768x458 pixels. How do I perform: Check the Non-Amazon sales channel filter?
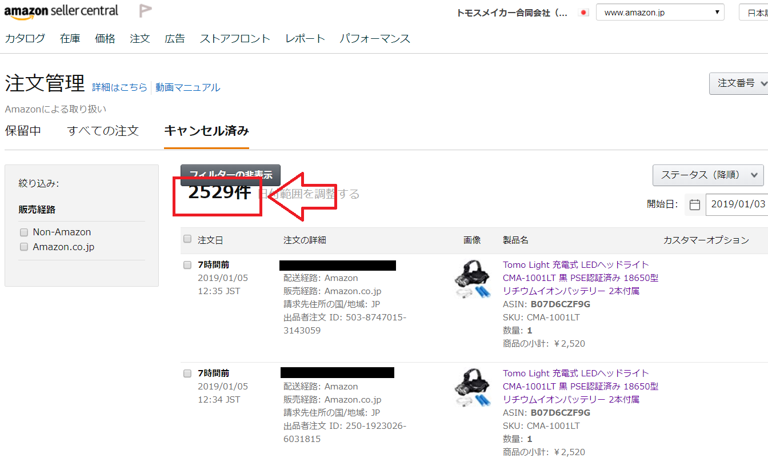click(x=24, y=232)
